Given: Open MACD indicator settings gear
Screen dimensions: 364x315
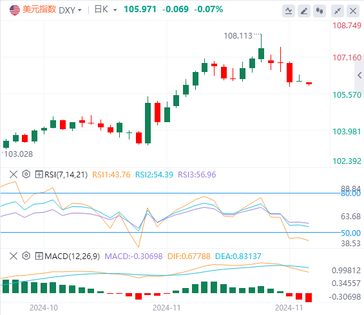Looking at the screenshot, I should pos(26,256).
